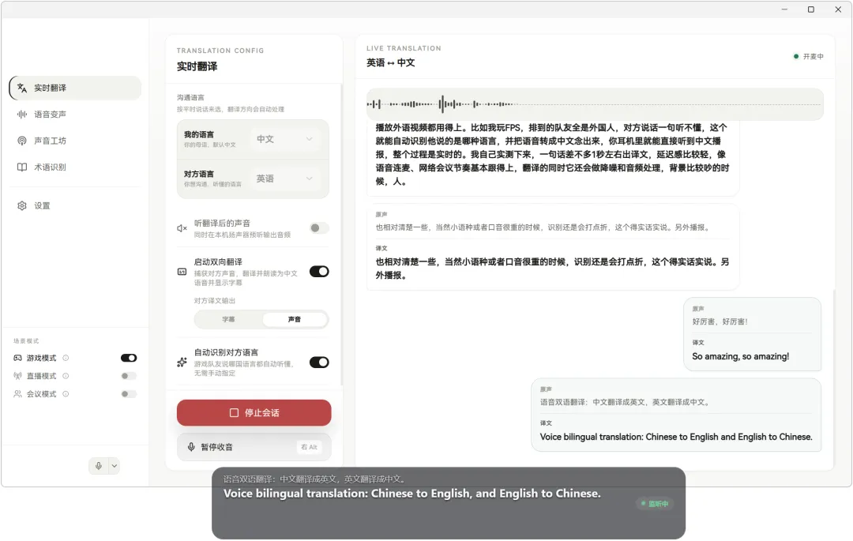Open the 设置 sidebar item
This screenshot has height=541, width=853.
[x=75, y=205]
